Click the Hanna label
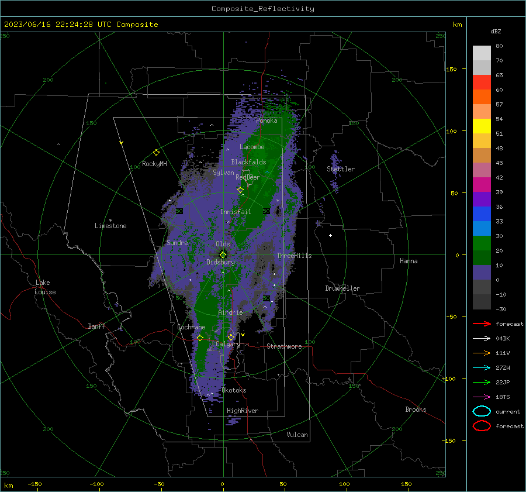526x492 pixels. pyautogui.click(x=409, y=261)
